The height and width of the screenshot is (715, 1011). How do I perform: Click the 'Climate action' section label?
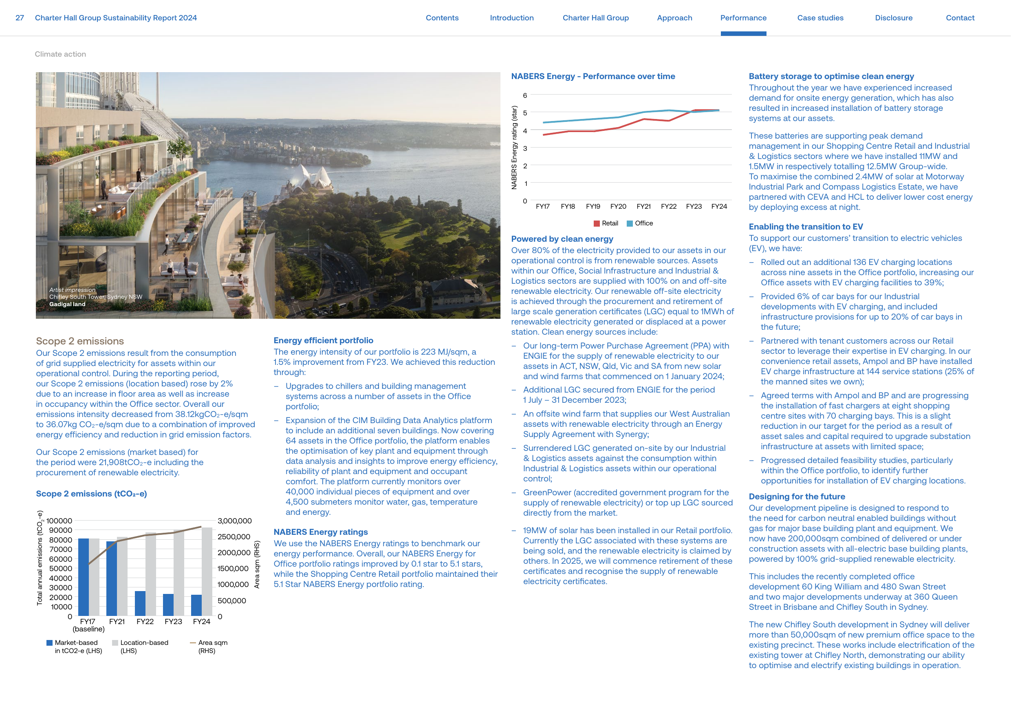tap(60, 54)
